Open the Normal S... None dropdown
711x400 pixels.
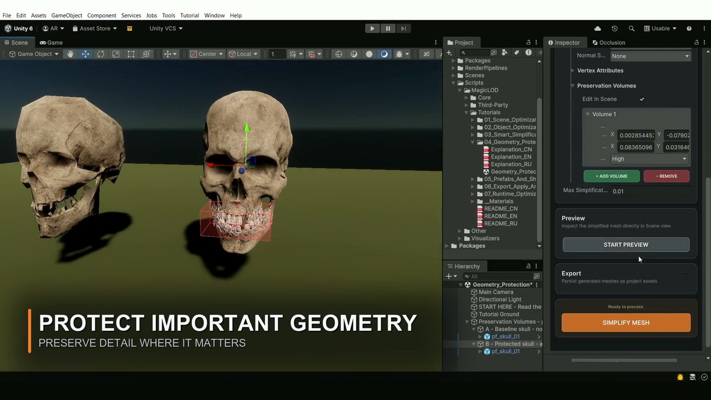(x=651, y=56)
